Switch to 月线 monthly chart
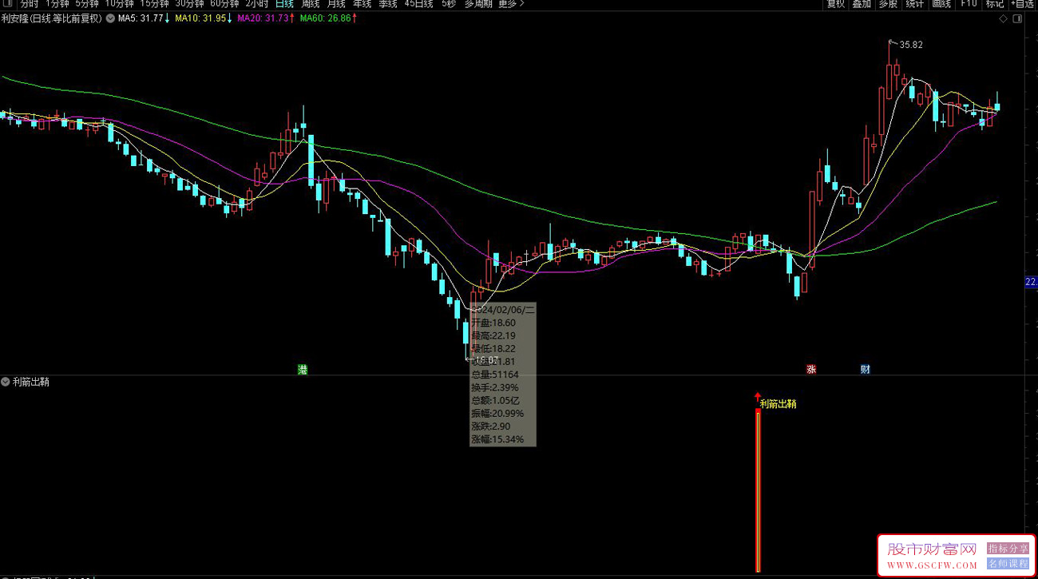This screenshot has height=579, width=1038. [x=336, y=4]
